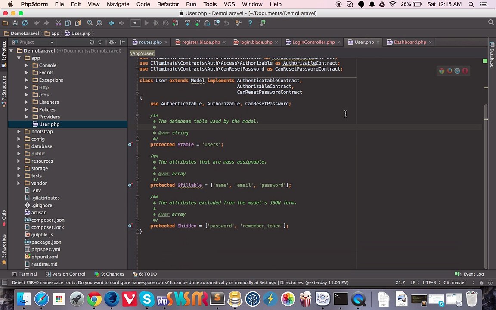The image size is (496, 310).
Task: Toggle the tool window quick-access button
Action: click(x=4, y=282)
